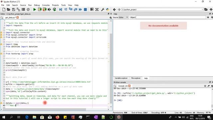Viewport: 213px width, 120px height.
Task: Open the View menu
Action: click(x=70, y=5)
